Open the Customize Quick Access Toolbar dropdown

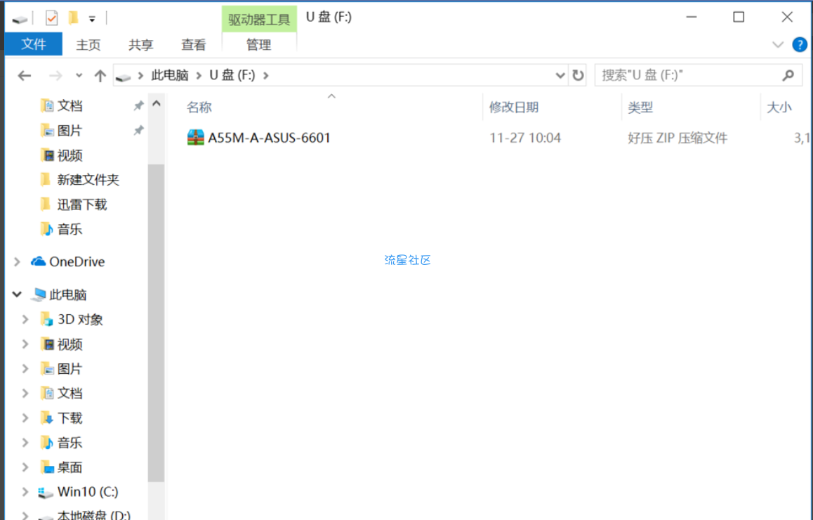pyautogui.click(x=92, y=19)
